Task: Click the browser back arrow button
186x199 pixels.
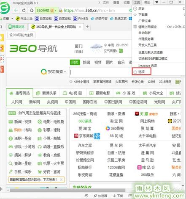Action: point(16,10)
